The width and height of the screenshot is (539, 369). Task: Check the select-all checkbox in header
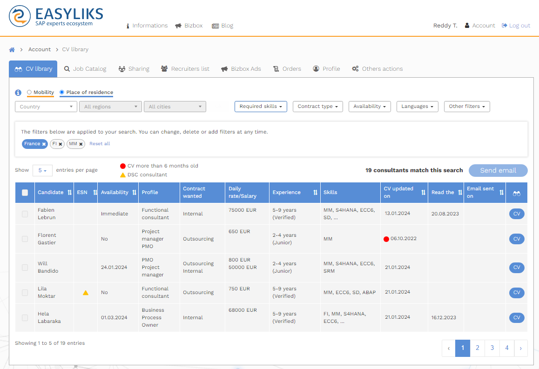point(25,193)
